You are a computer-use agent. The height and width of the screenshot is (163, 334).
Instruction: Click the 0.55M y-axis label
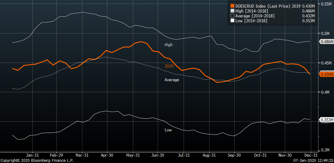[325, 4]
